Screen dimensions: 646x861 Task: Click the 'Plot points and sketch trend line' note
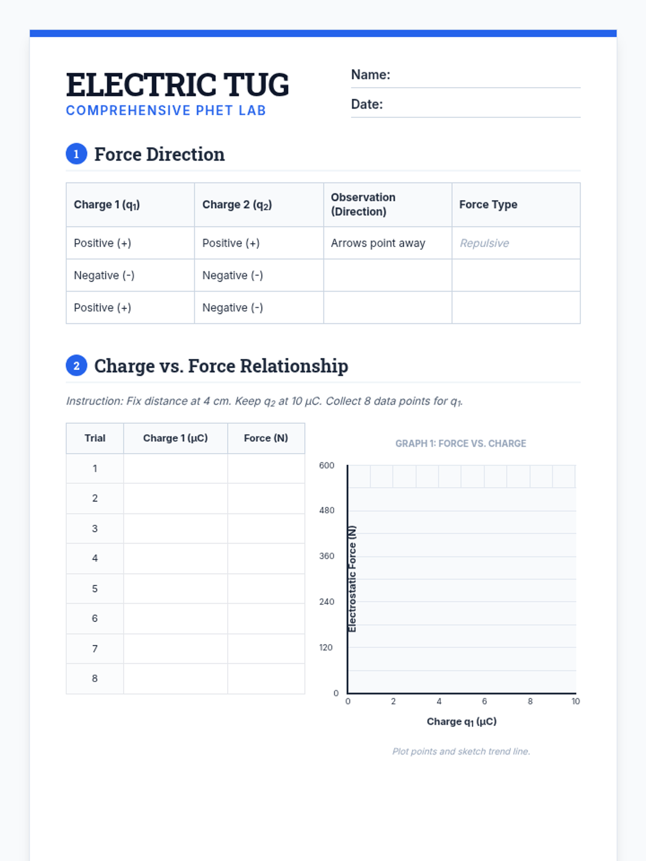(x=461, y=751)
